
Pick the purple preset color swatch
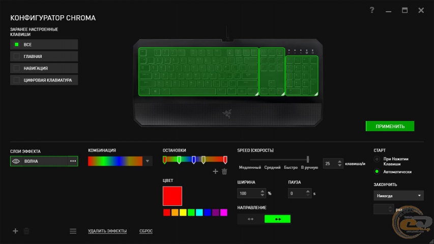coord(216,212)
